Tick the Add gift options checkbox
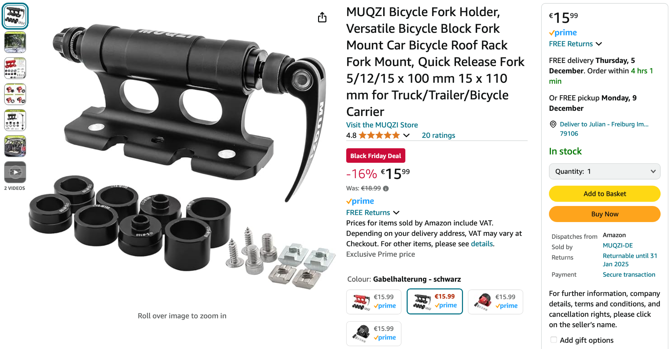671x349 pixels. point(554,340)
